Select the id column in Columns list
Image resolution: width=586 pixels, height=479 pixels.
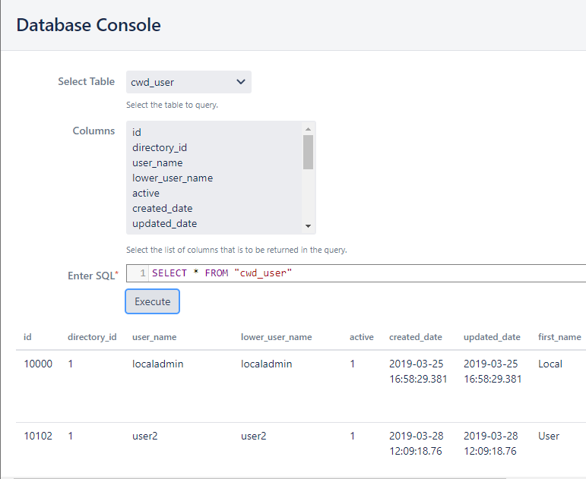click(136, 133)
